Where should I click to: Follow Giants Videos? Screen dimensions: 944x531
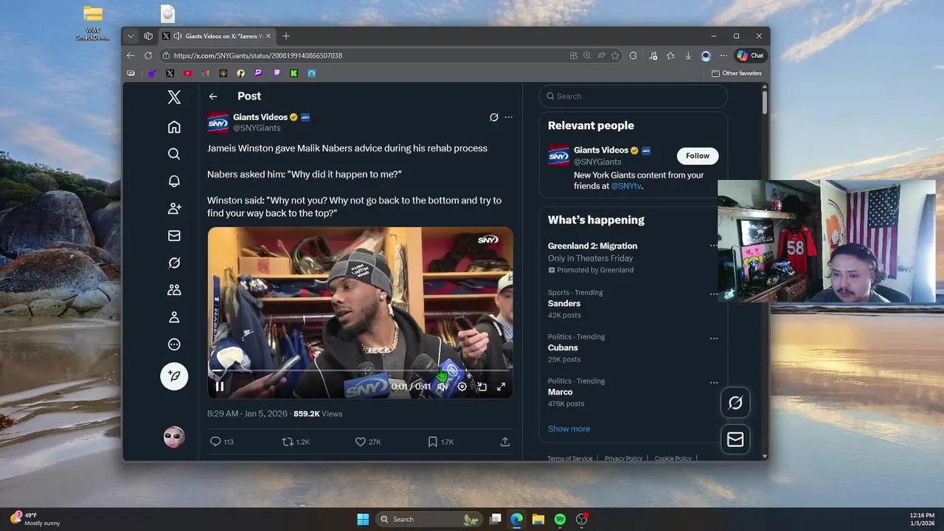click(698, 156)
